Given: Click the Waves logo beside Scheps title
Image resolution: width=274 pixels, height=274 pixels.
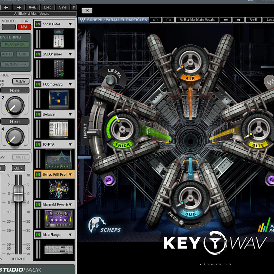Looking at the screenshot, I should point(82,20).
